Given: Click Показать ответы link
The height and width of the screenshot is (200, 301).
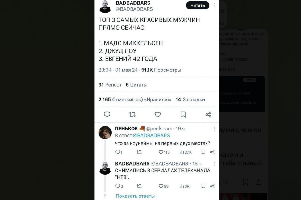Looking at the screenshot, I should tap(135, 196).
